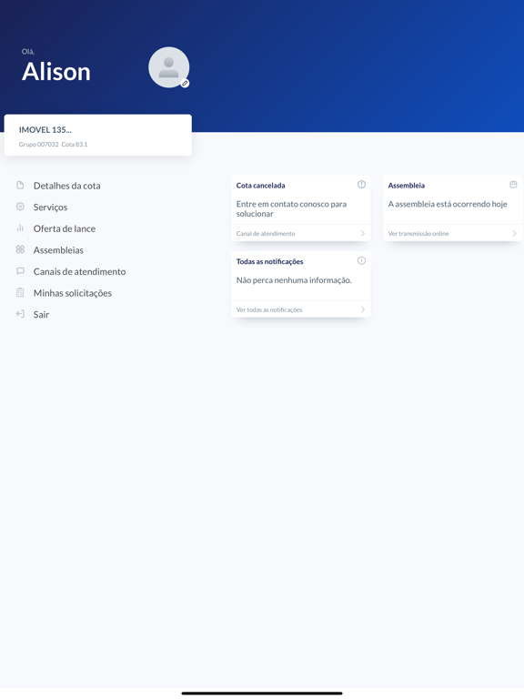
Task: Click Grupo 007032 Cota 83.1 text
Action: point(53,145)
